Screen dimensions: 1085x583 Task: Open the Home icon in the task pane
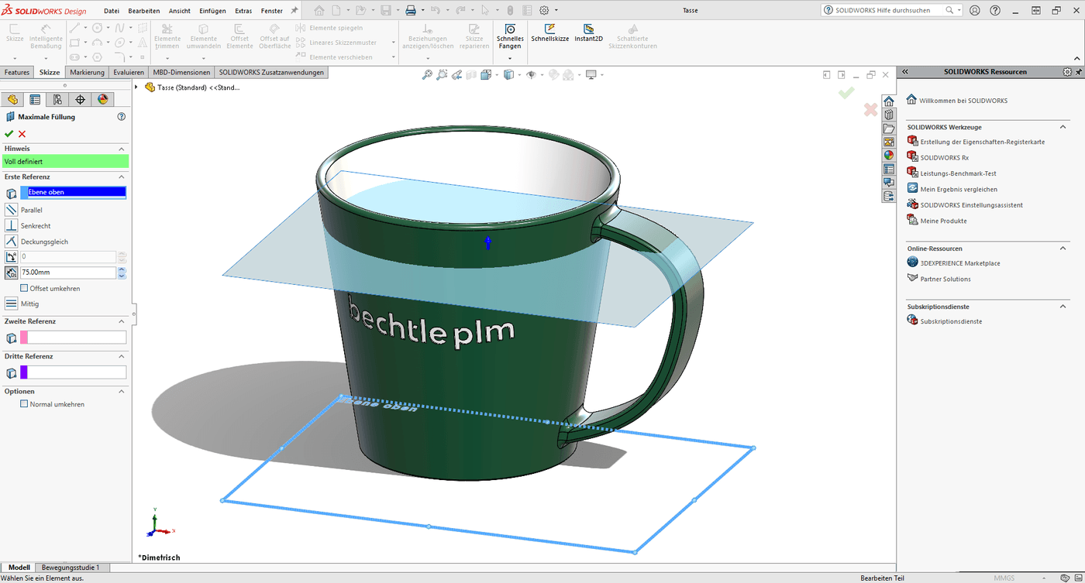point(888,100)
